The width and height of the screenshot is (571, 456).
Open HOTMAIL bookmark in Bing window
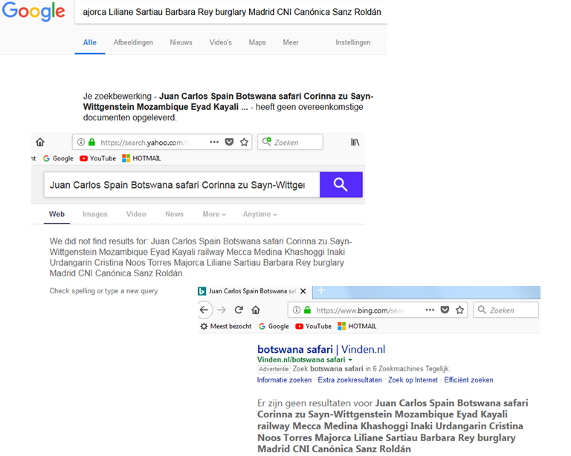pos(357,327)
